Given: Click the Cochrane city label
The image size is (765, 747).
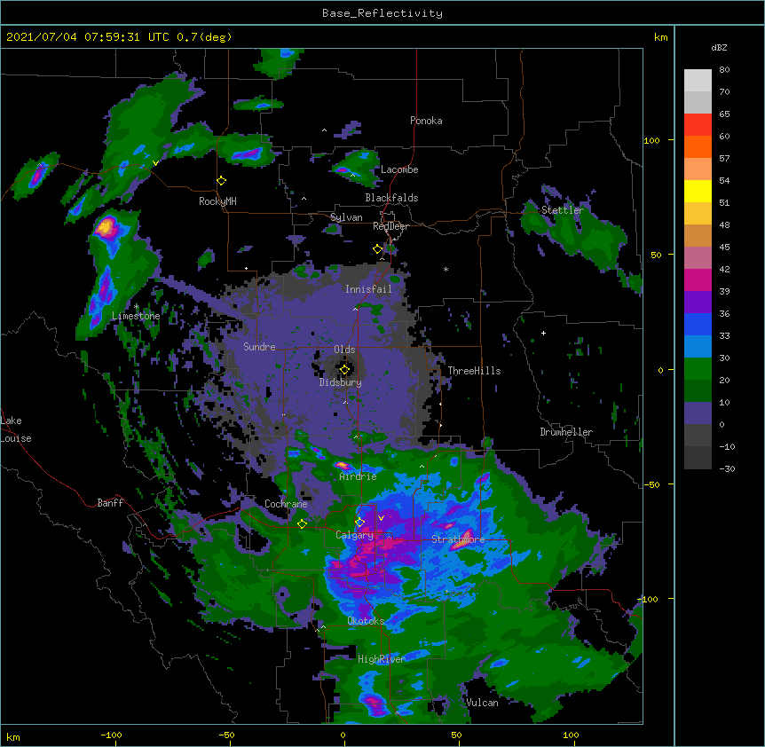Looking at the screenshot, I should [286, 504].
